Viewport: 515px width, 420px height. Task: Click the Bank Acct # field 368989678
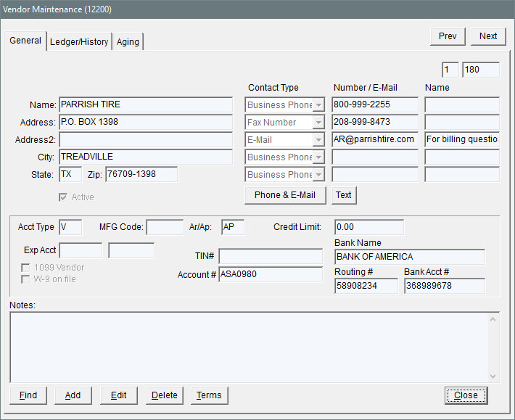tap(445, 286)
